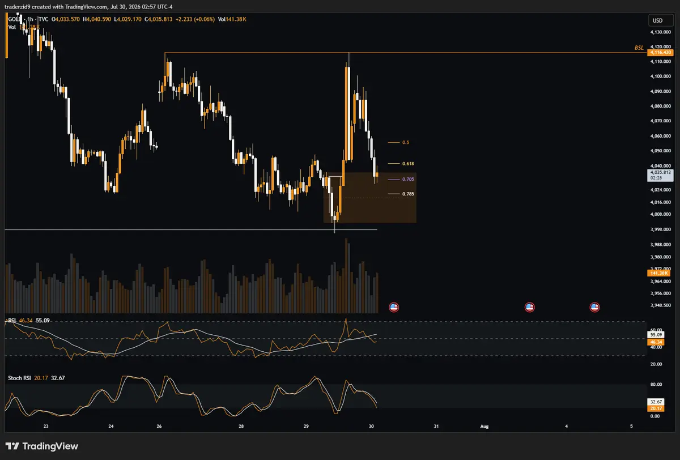Image resolution: width=680 pixels, height=460 pixels.
Task: Select the 0.785 Fibonacci level label
Action: coord(408,194)
